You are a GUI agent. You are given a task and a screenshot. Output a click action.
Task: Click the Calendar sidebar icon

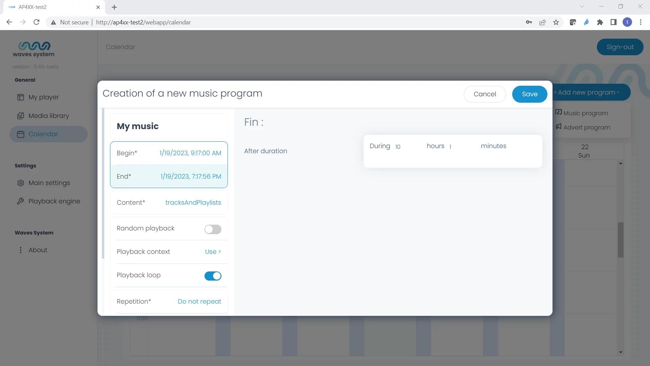click(x=21, y=134)
